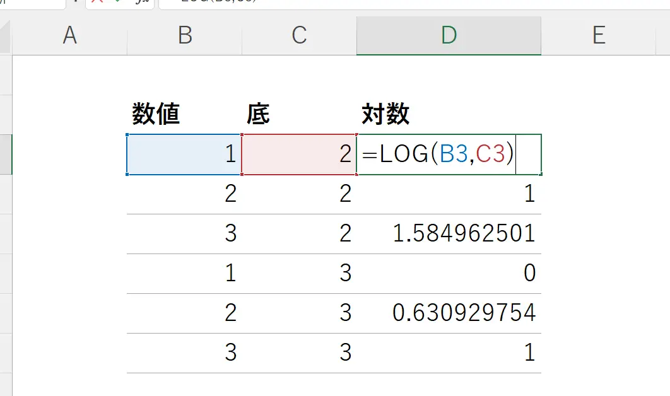Select the cell showing 0.630929754
This screenshot has height=396, width=670.
pyautogui.click(x=449, y=312)
